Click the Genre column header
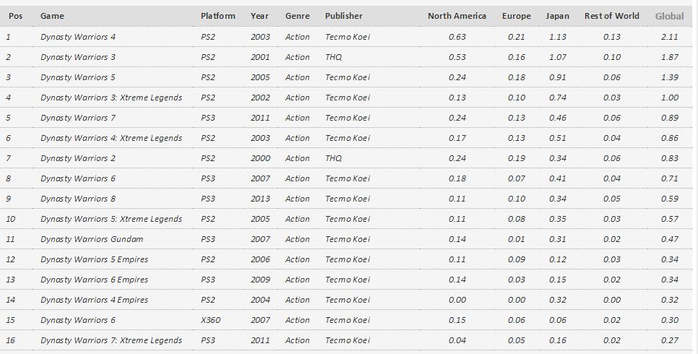The height and width of the screenshot is (354, 698). [298, 16]
